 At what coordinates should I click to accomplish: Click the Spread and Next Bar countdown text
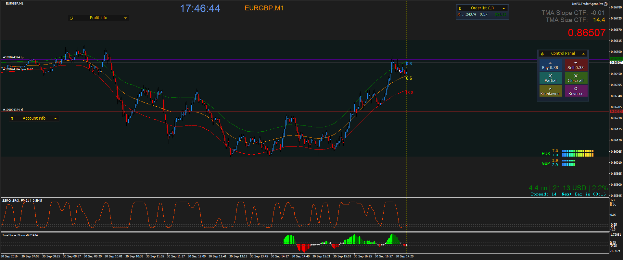pos(568,194)
